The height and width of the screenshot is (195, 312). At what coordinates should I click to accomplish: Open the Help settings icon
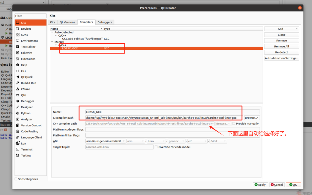[x=18, y=65]
